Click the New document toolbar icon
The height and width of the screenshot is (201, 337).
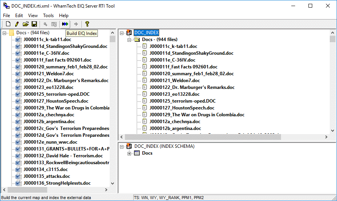click(8, 24)
